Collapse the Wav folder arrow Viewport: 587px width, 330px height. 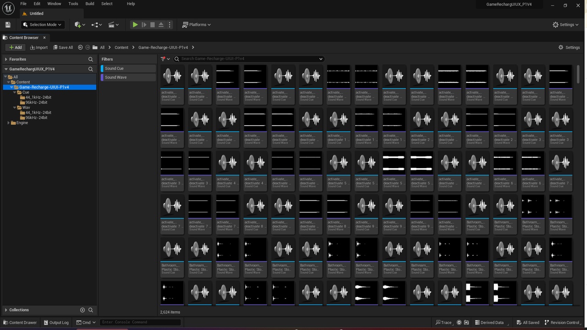(x=14, y=108)
